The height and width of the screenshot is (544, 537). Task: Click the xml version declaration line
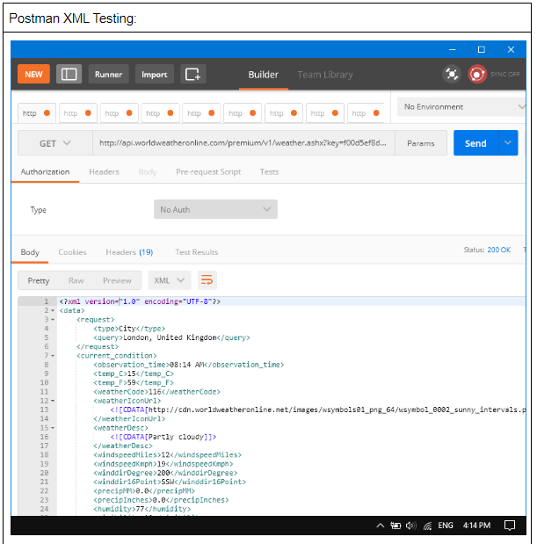140,301
